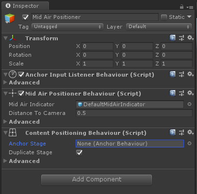This screenshot has height=194, width=197.
Task: Uncheck the Duplicate Stage checkbox
Action: [x=79, y=152]
